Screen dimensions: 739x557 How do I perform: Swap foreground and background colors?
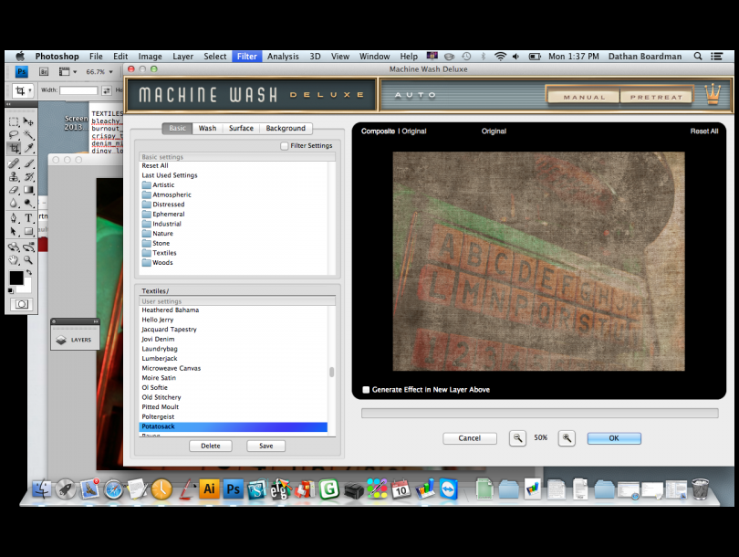pos(29,273)
